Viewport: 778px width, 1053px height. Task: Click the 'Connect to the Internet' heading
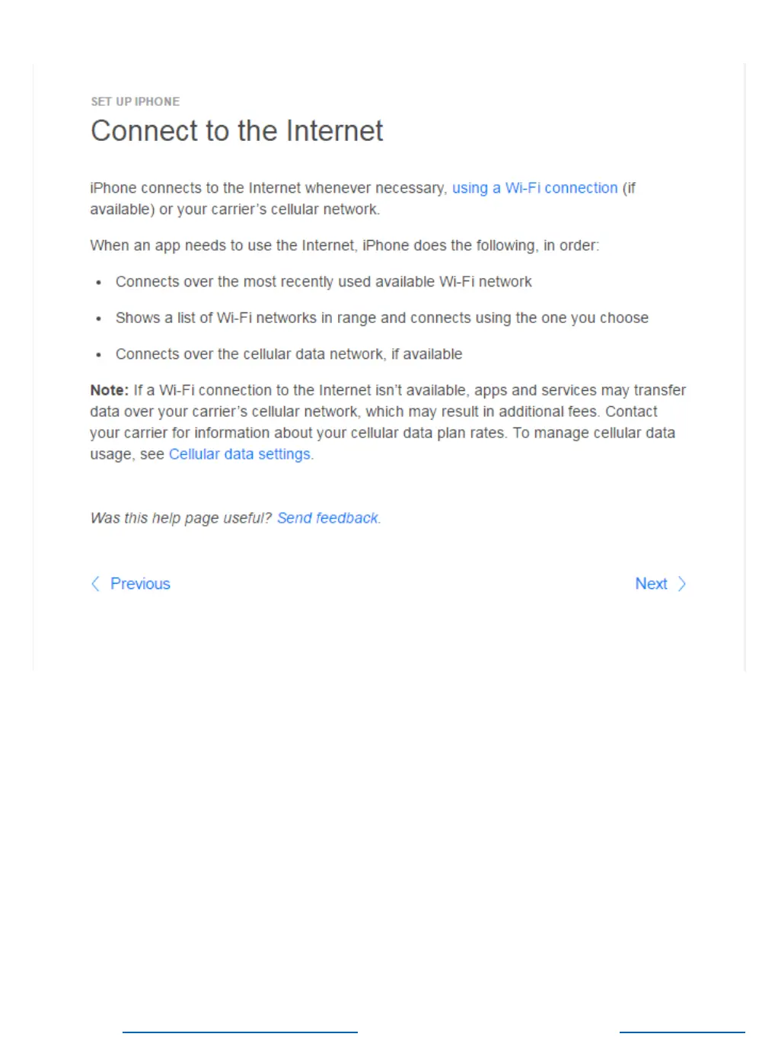(x=237, y=131)
